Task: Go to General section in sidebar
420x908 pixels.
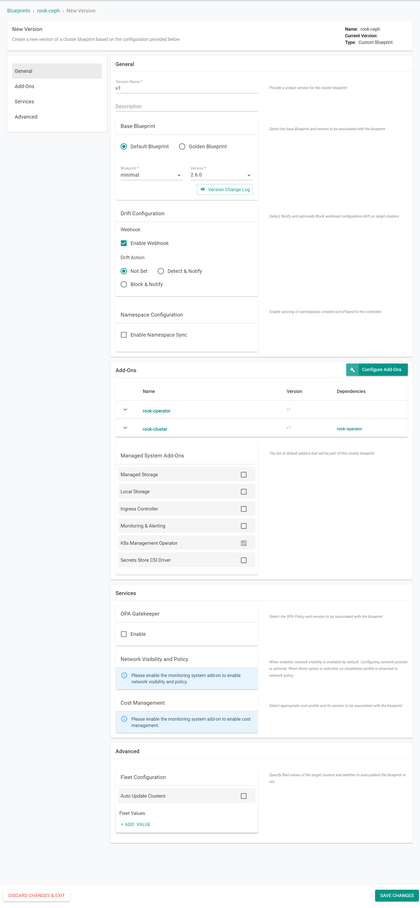Action: 57,71
